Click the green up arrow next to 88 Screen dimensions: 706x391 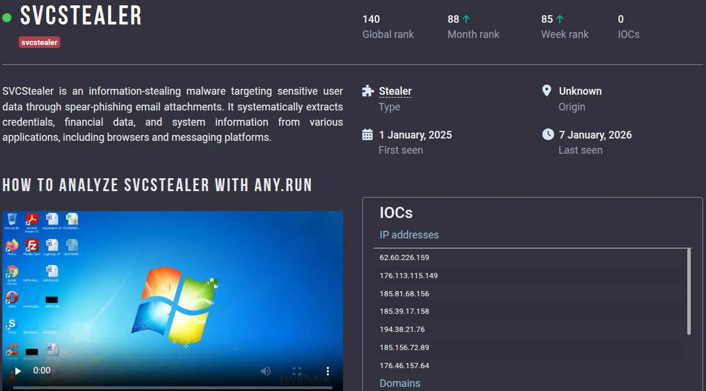pyautogui.click(x=466, y=19)
